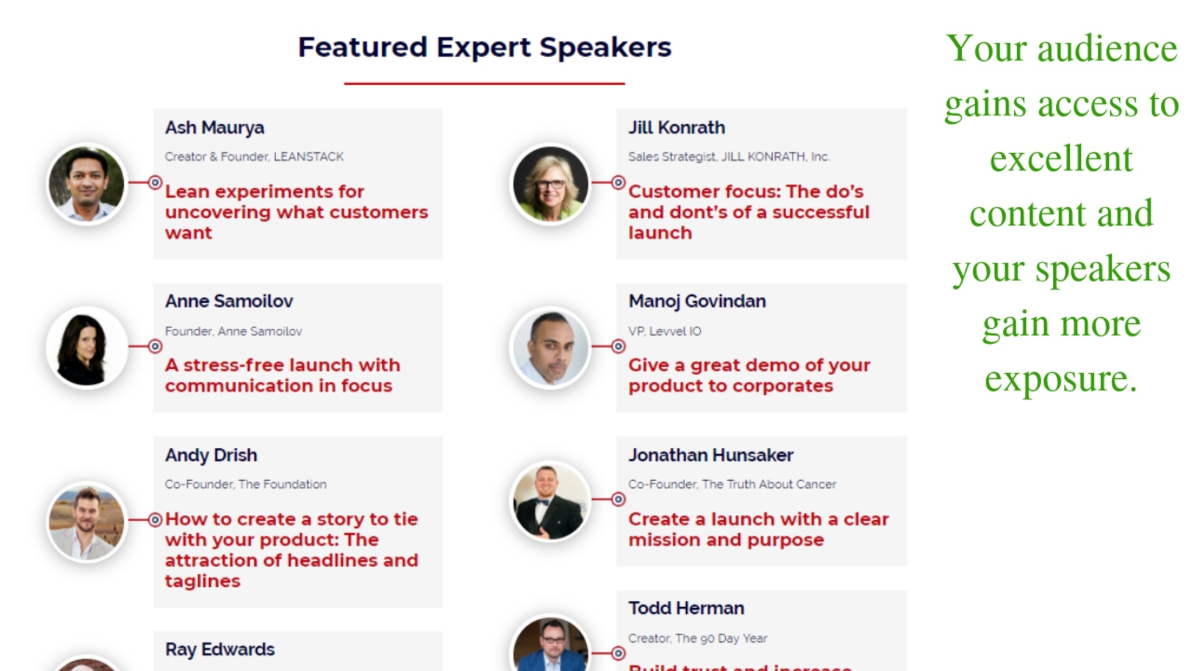The height and width of the screenshot is (671, 1193).
Task: Open the 'Lean experiments for uncovering' talk
Action: click(296, 212)
